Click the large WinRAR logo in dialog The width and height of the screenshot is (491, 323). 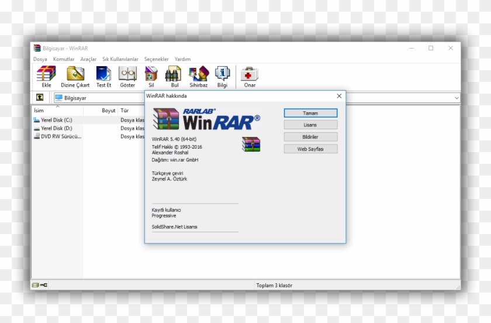tap(206, 119)
